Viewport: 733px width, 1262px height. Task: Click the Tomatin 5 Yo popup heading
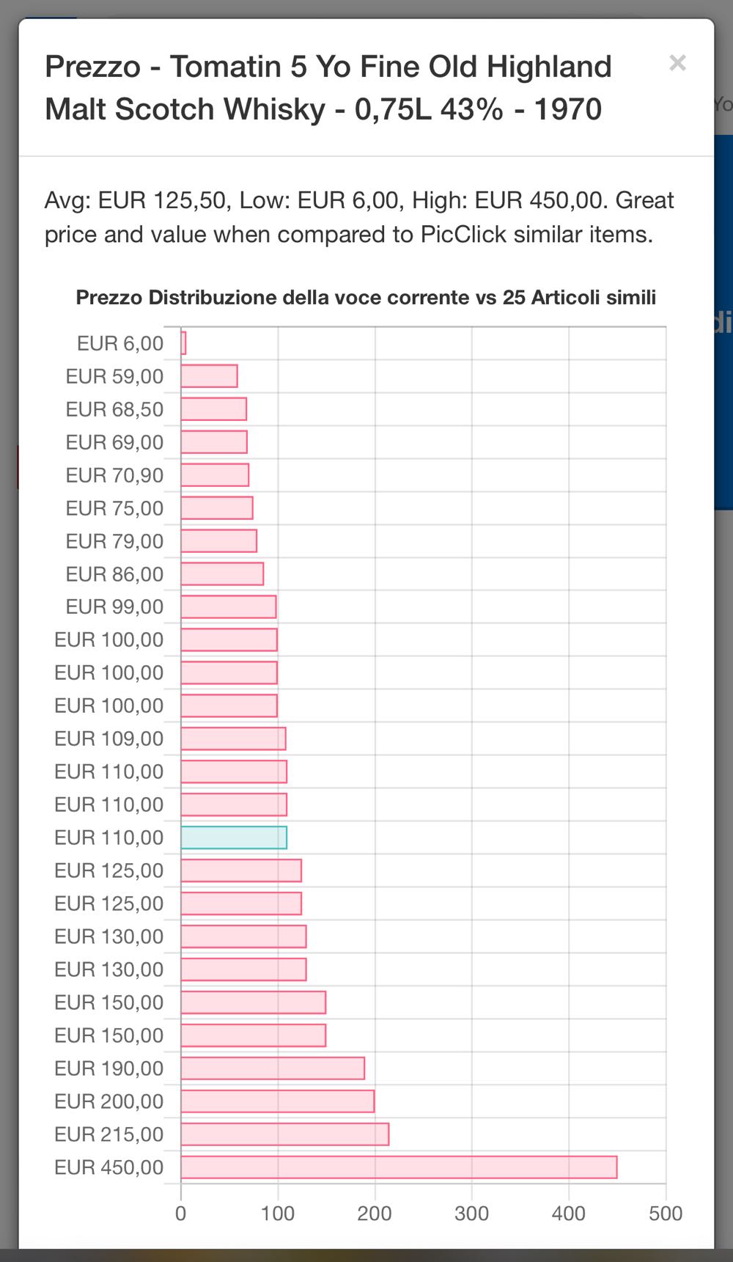pos(328,88)
